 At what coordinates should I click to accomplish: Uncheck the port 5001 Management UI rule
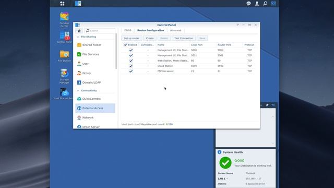[x=131, y=55]
